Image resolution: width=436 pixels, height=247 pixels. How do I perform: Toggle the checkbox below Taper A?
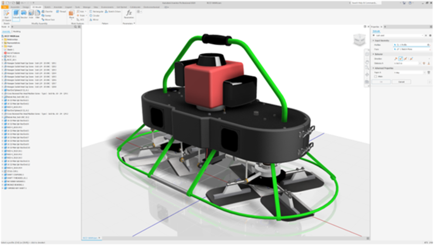click(375, 76)
